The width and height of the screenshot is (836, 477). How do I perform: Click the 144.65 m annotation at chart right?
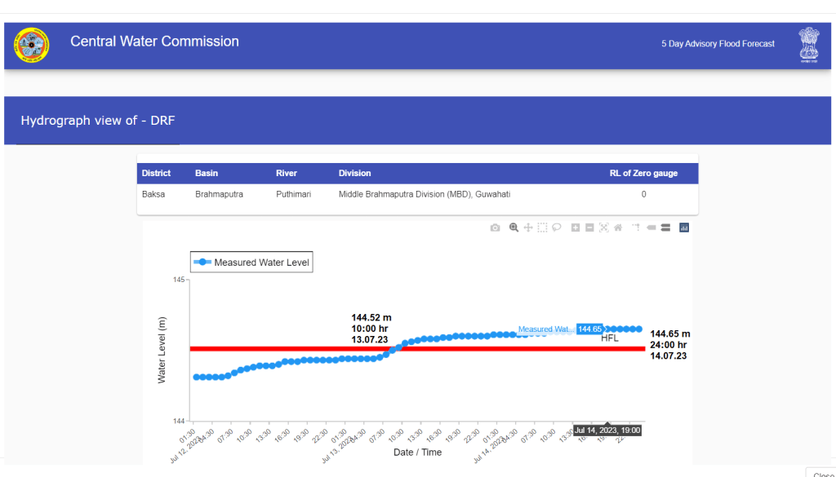click(669, 345)
